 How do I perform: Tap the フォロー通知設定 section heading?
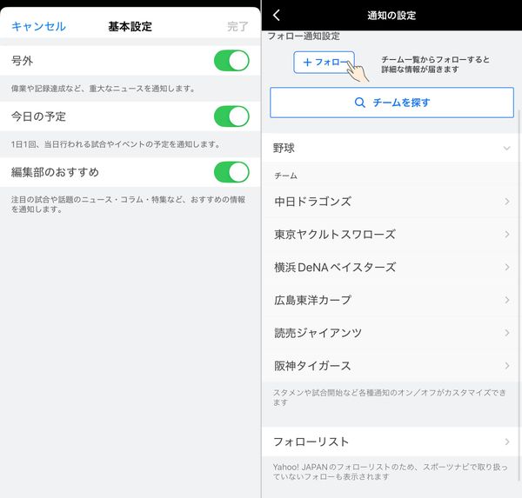(x=304, y=36)
